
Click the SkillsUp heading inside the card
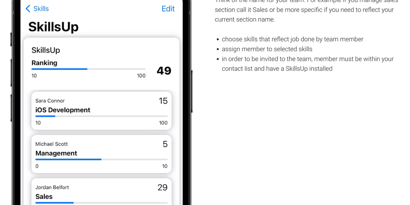(x=46, y=50)
